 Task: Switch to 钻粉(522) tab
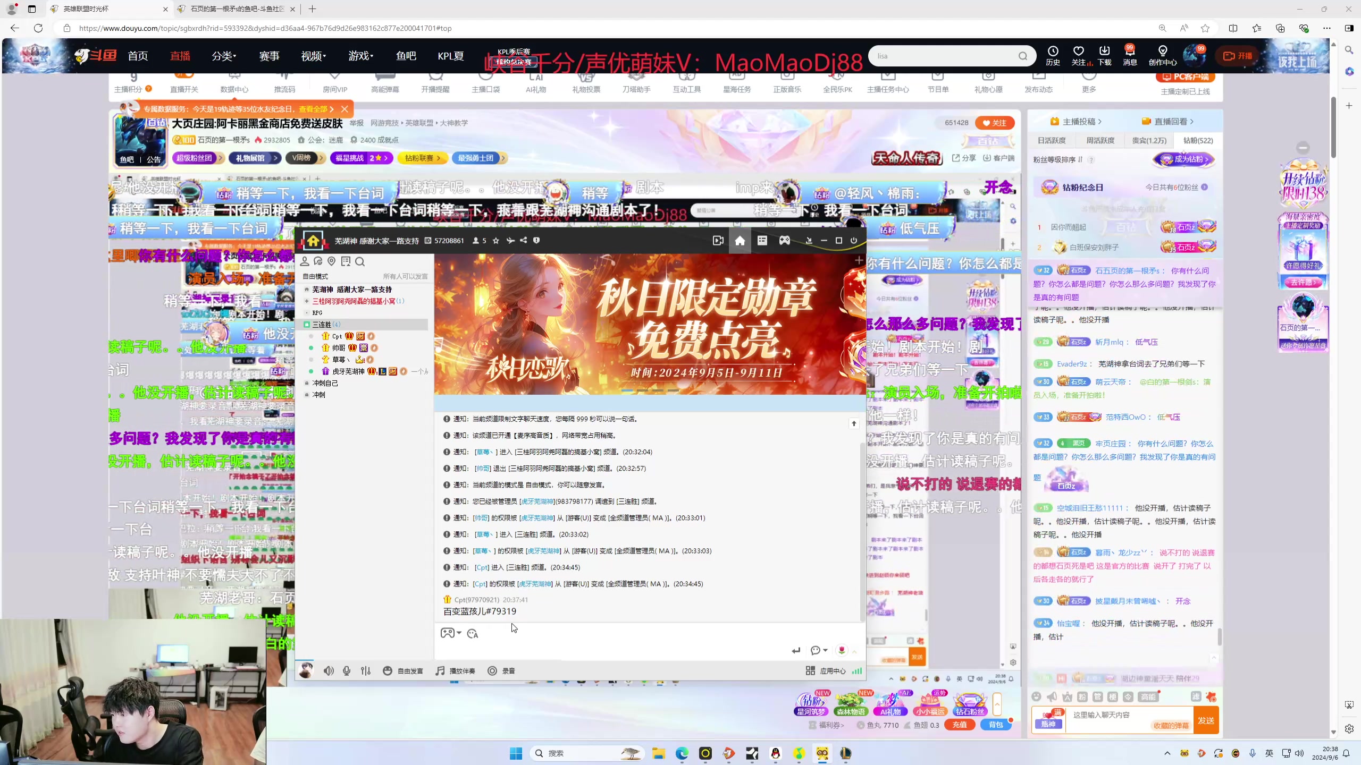[1198, 140]
